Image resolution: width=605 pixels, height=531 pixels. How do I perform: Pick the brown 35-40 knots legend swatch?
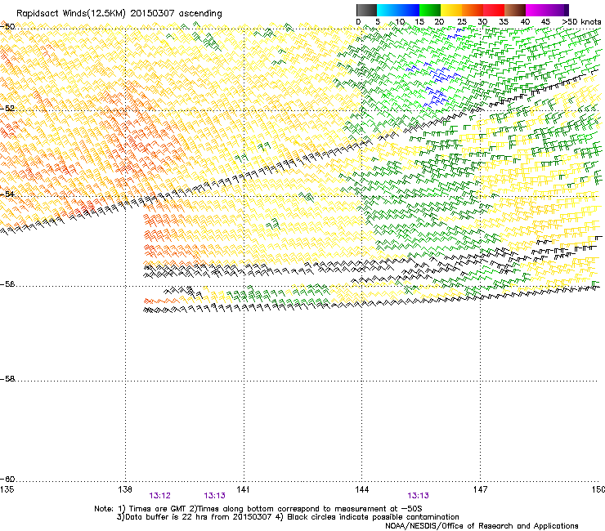[x=515, y=10]
